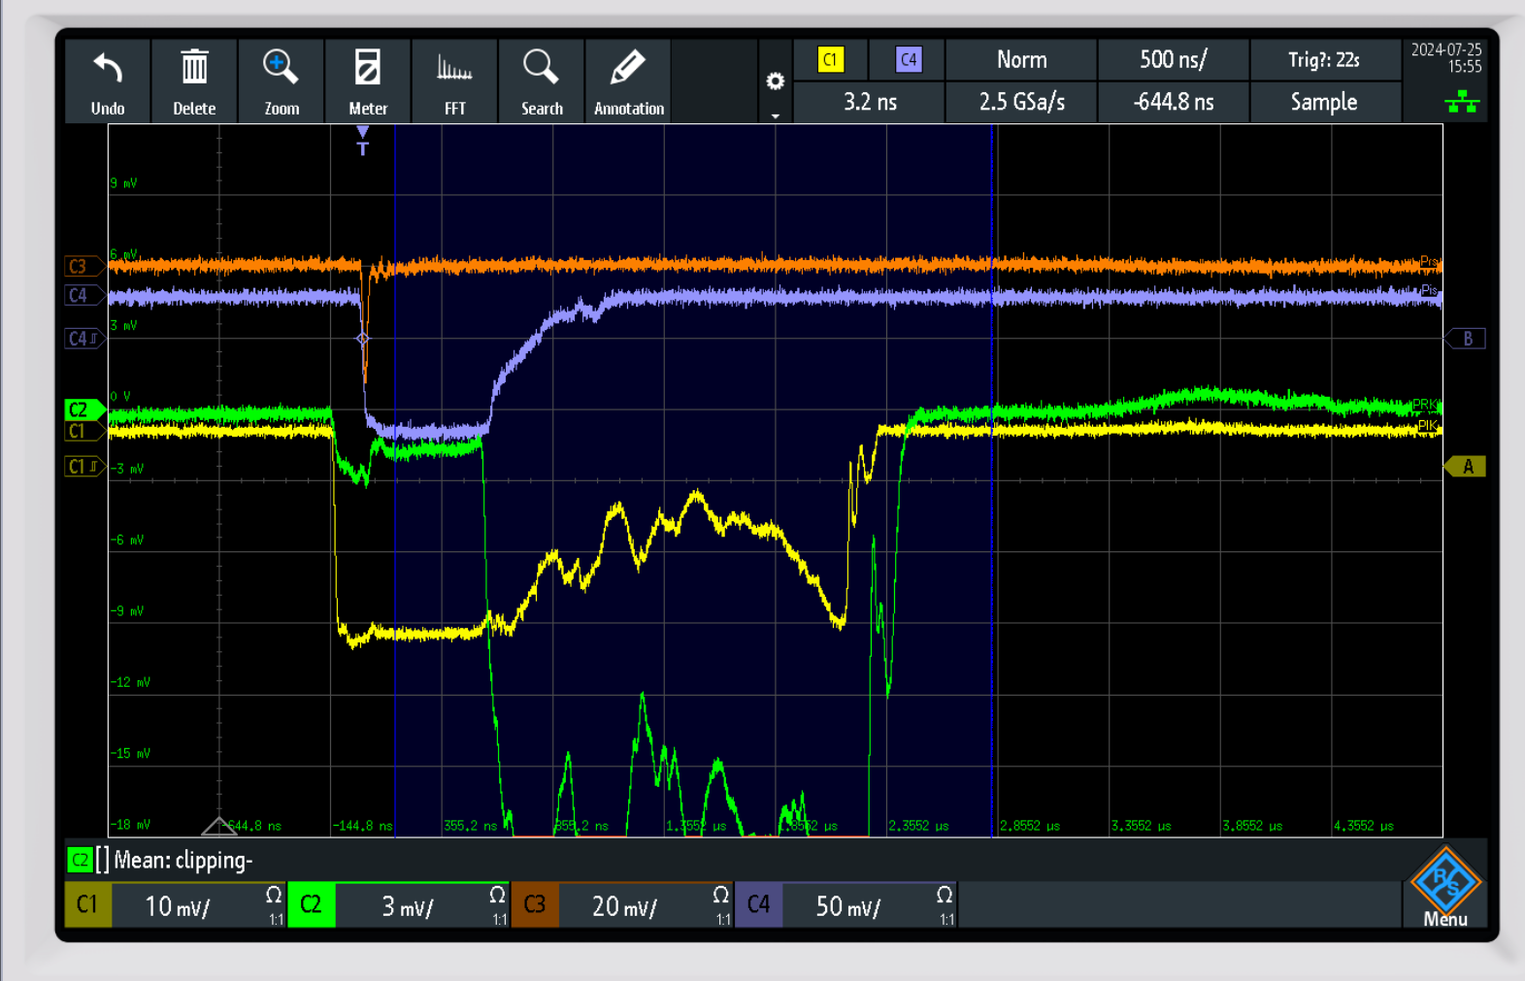Viewport: 1525px width, 981px height.
Task: Click the green network status icon
Action: (x=1462, y=102)
